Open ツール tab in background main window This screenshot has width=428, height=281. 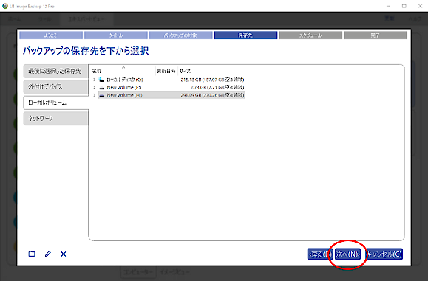tap(44, 18)
